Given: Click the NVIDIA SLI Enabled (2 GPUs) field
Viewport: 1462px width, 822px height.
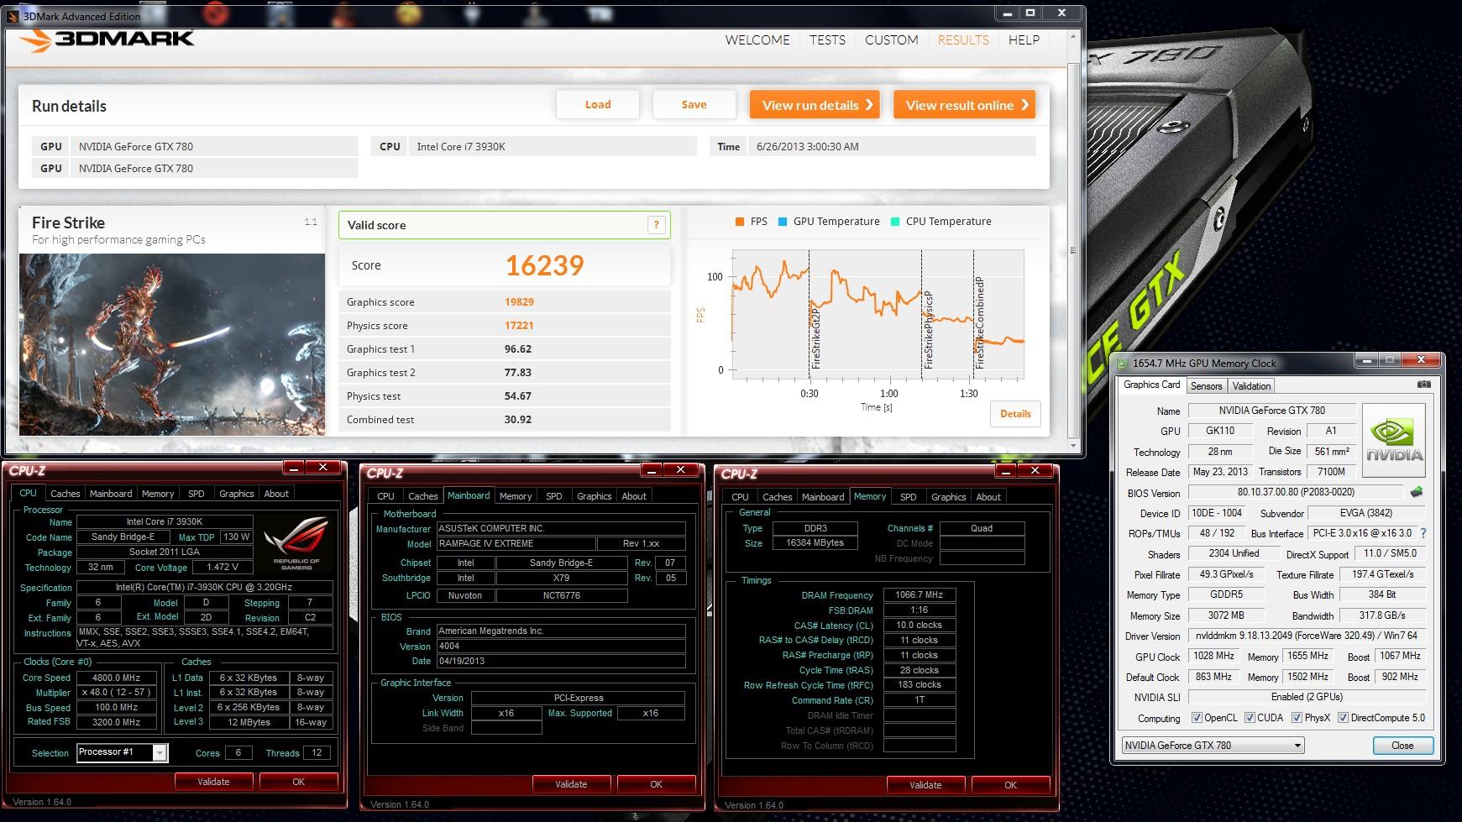Looking at the screenshot, I should [x=1307, y=697].
